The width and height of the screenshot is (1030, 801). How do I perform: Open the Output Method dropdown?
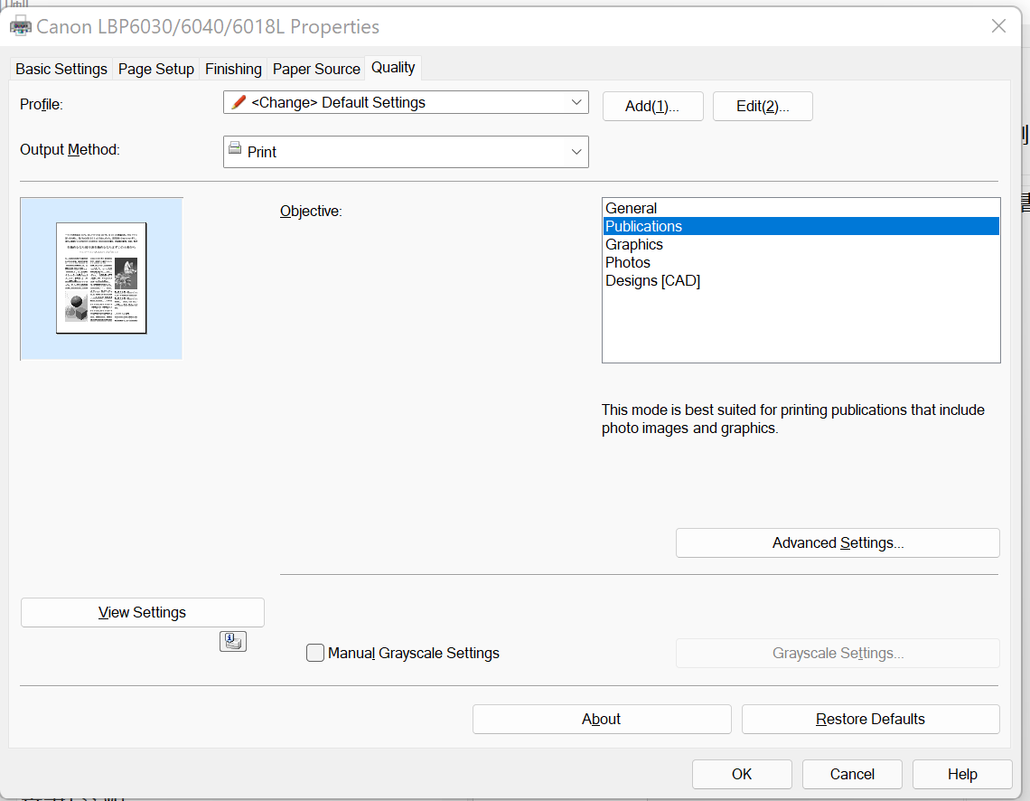406,152
